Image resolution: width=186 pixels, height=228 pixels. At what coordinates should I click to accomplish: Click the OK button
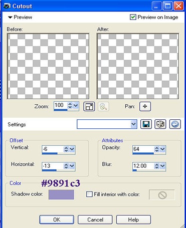pos(57,219)
